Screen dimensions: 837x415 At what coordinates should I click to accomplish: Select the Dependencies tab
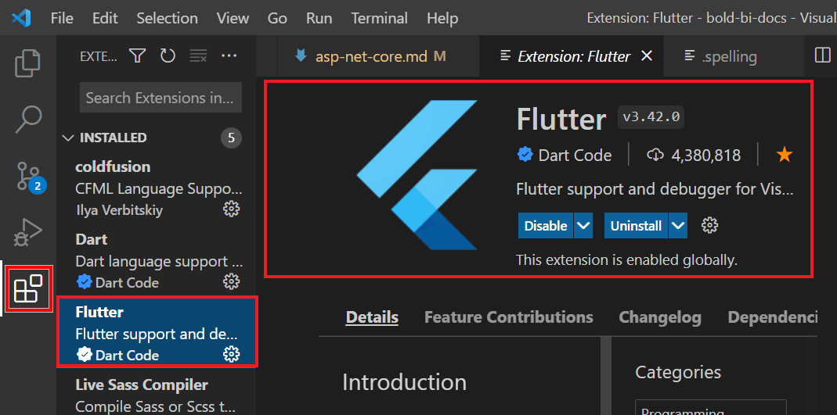tap(773, 317)
